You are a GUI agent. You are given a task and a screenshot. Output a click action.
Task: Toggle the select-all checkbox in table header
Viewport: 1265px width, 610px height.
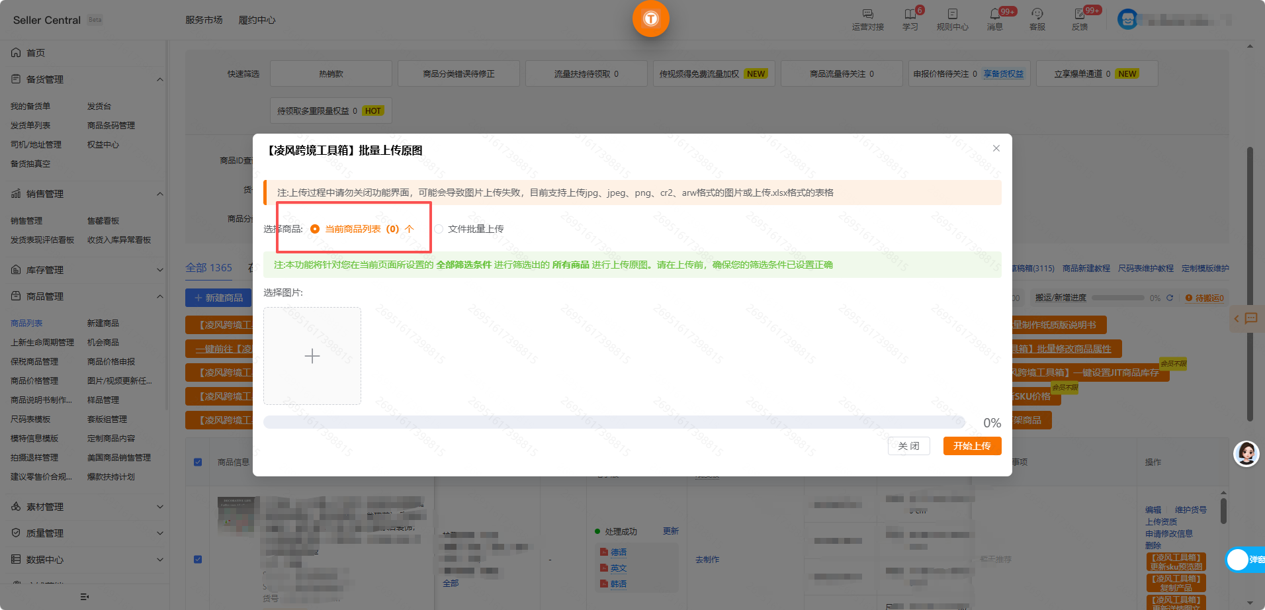tap(198, 462)
